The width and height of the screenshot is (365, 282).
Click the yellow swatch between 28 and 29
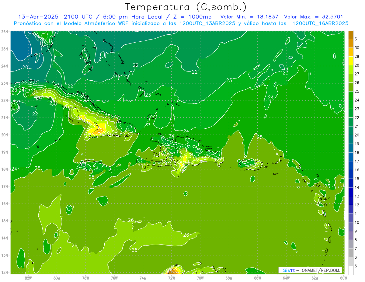pyautogui.click(x=351, y=61)
